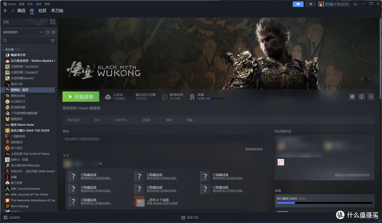Screen dimensions: 382x223
Task: Open the game settings gear icon
Action: 352,97
